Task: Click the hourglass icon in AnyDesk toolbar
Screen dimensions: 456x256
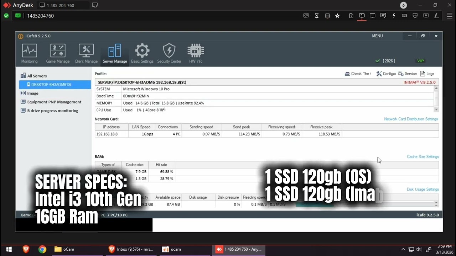Action: point(317,16)
